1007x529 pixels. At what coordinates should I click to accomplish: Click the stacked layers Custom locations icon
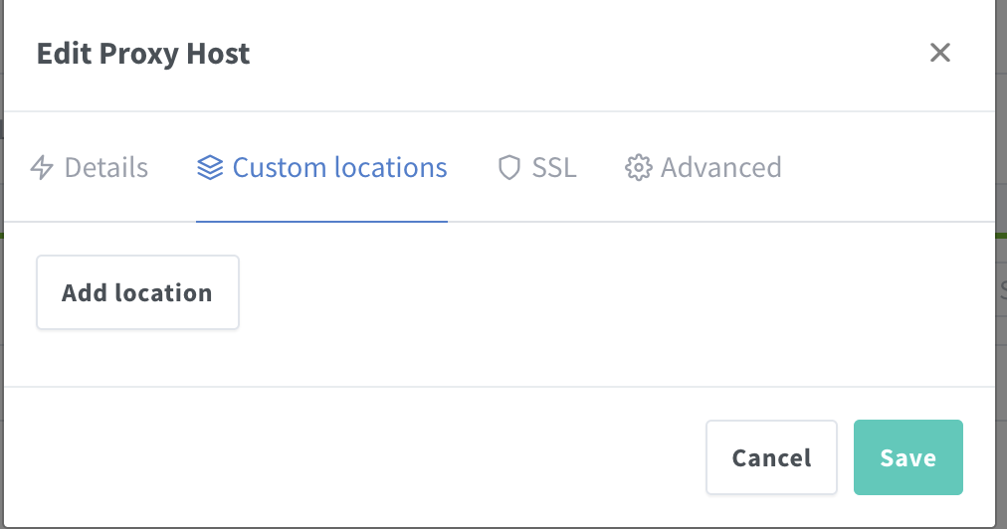pos(209,168)
